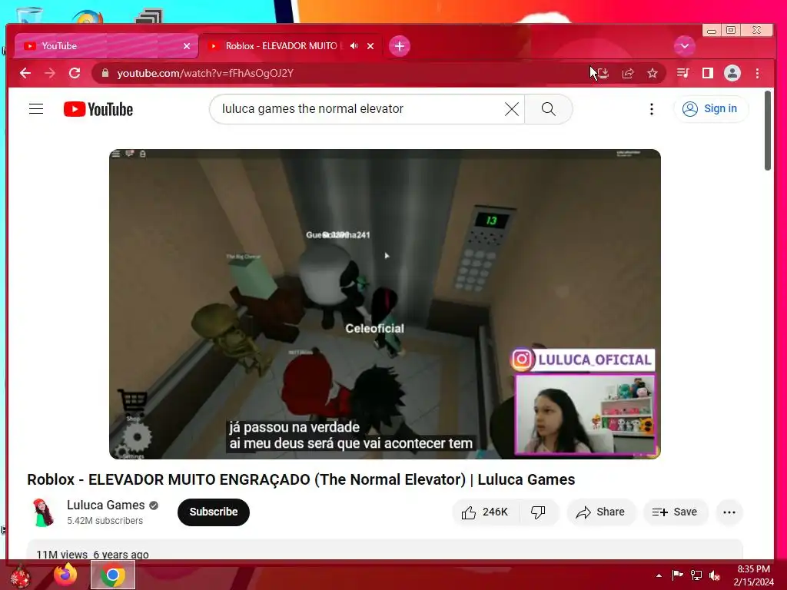Click the page vertical scrollbar

[768, 131]
